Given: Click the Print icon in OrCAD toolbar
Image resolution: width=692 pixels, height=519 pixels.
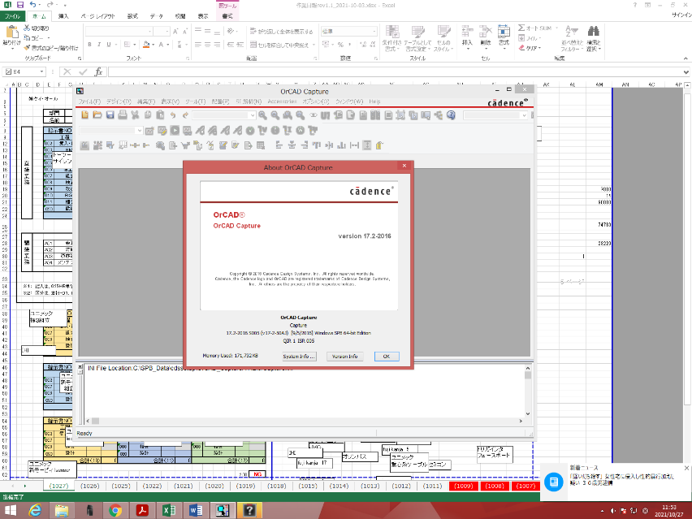Looking at the screenshot, I should click(123, 115).
